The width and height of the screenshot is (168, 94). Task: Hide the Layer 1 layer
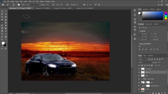coord(139,89)
